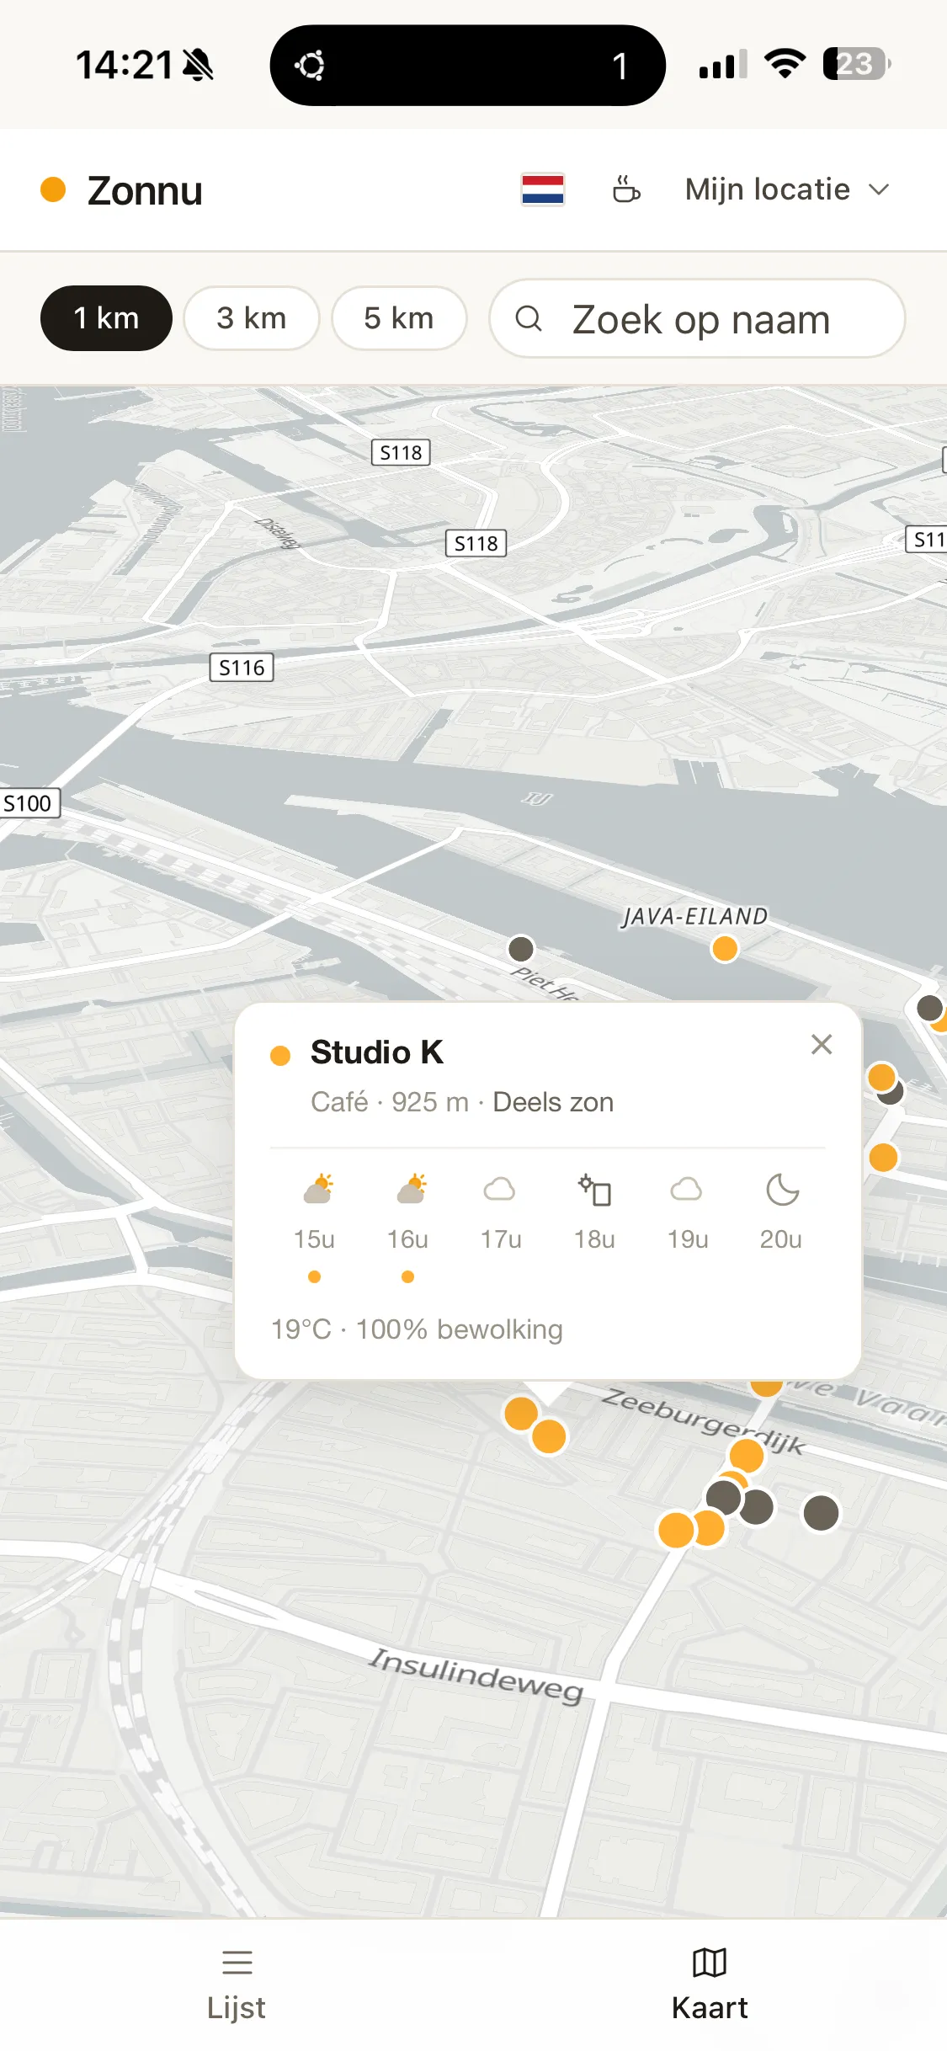
Task: Tap the Zeeburgerdijk street label
Action: coord(704,1421)
